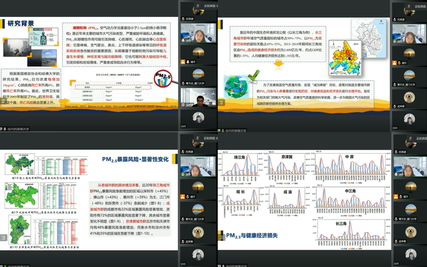Click 福牛's orange host icon beside the PM2.5暴露风险 slide
This screenshot has height=267, width=427.
(x=183, y=196)
